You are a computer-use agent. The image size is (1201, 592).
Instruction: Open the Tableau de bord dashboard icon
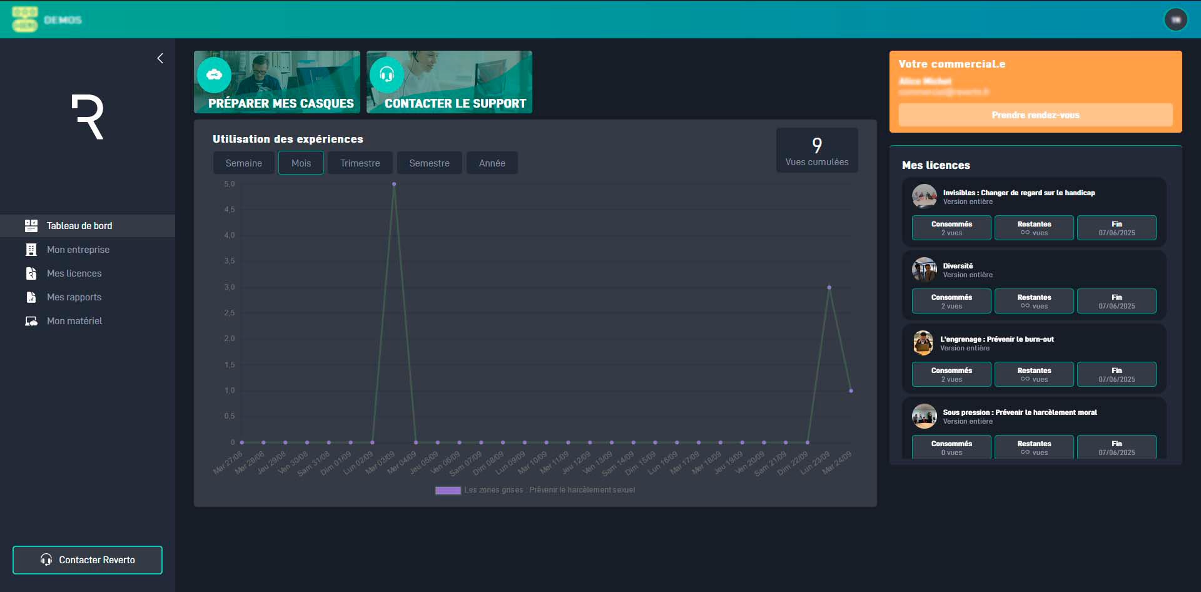(31, 226)
